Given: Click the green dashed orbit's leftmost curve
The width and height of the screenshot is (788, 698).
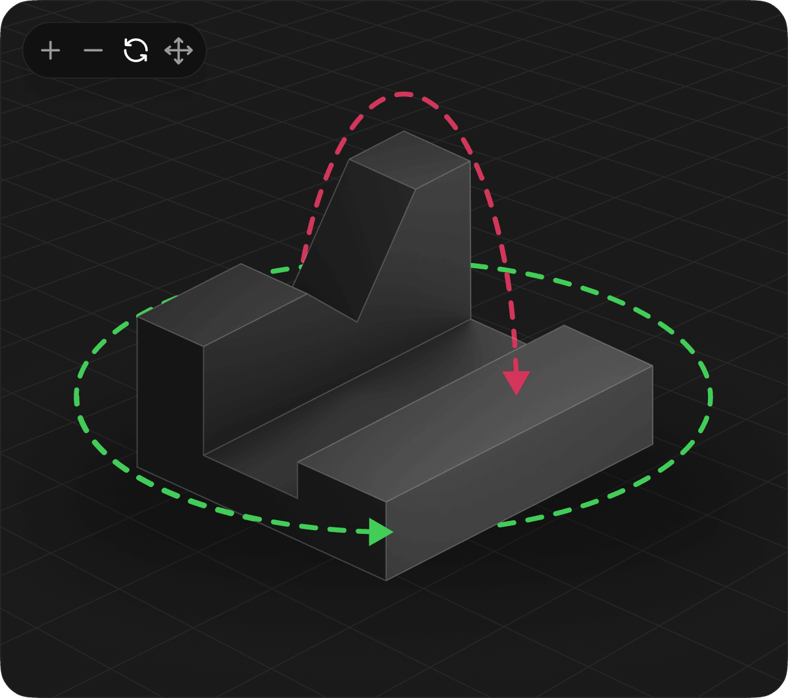Looking at the screenshot, I should click(x=77, y=396).
